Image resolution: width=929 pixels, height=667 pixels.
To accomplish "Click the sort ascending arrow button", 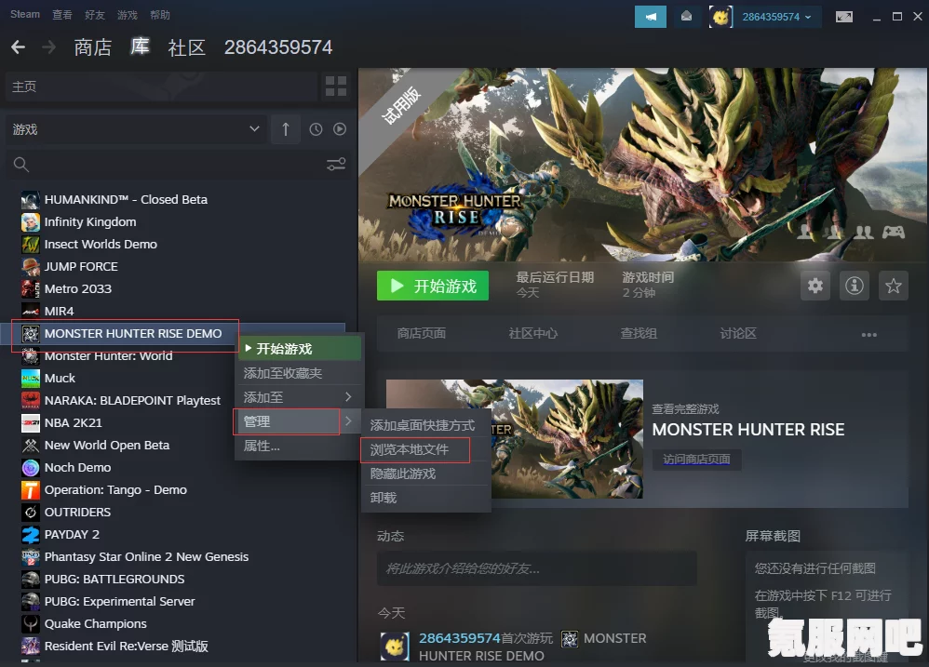I will click(x=286, y=129).
